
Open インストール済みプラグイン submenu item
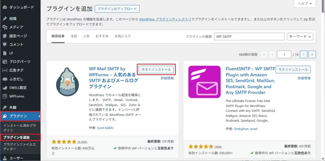pos(20,128)
